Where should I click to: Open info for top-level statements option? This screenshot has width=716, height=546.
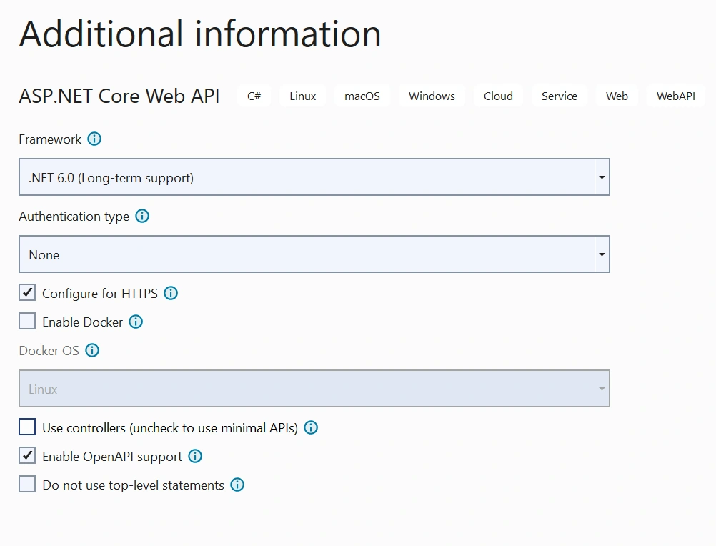tap(237, 485)
